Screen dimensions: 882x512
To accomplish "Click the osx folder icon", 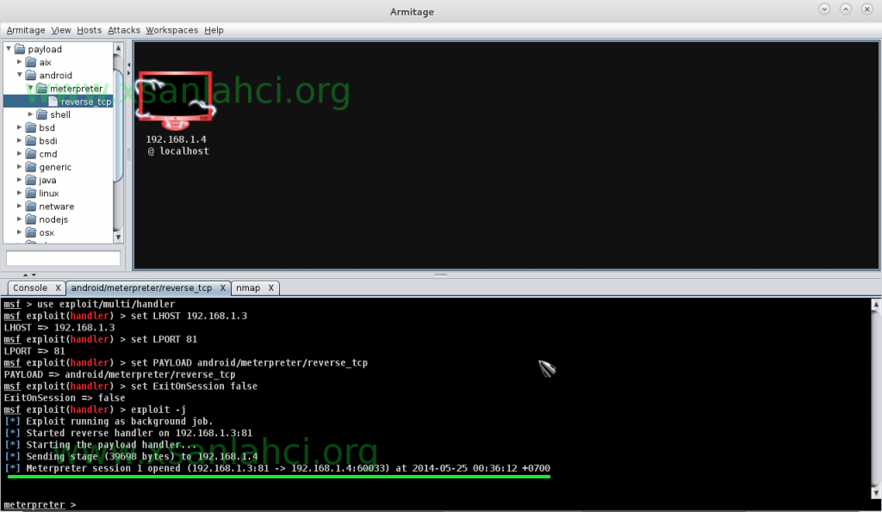I will tap(31, 232).
